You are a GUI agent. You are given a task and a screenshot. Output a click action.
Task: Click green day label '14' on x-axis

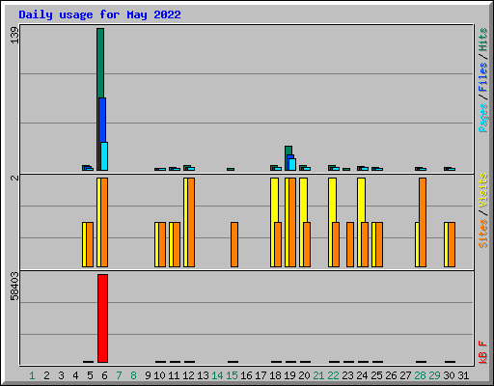217,375
